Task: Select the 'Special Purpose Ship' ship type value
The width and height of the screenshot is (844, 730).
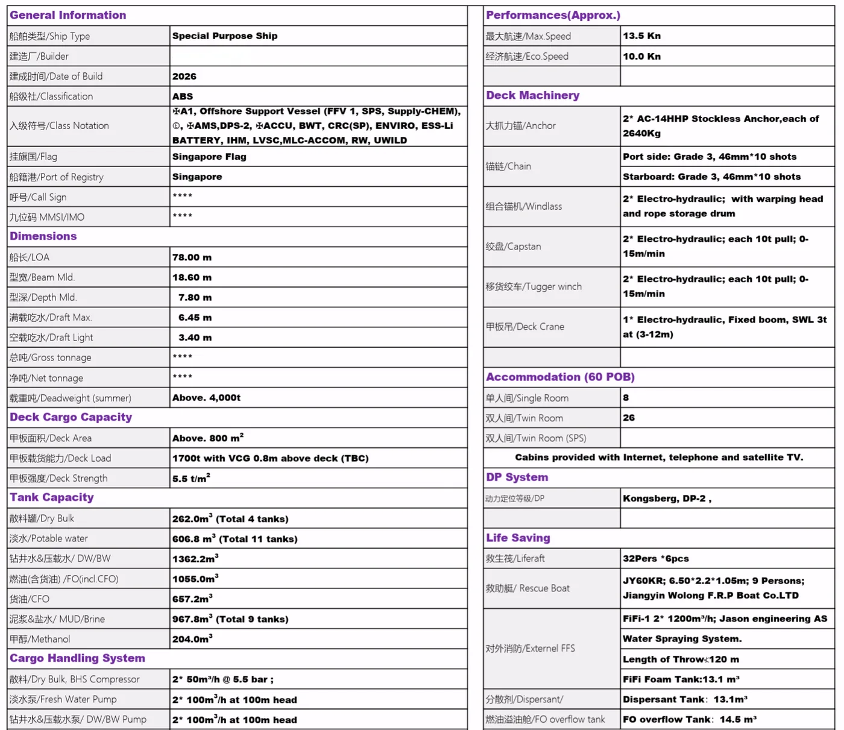Action: point(225,36)
